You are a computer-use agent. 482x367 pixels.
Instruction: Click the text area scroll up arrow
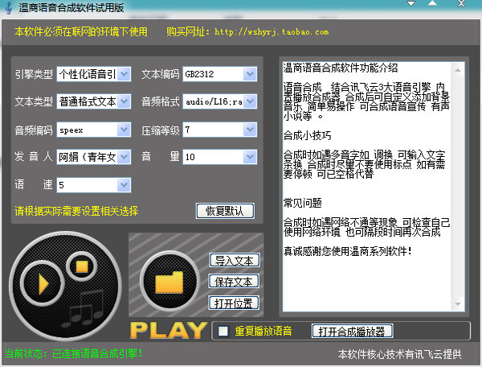(x=458, y=70)
